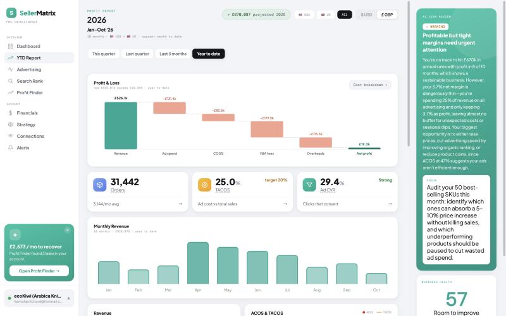Click the TACOS legend marker

tap(379, 312)
